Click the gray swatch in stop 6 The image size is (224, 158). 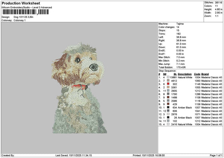(x=168, y=94)
